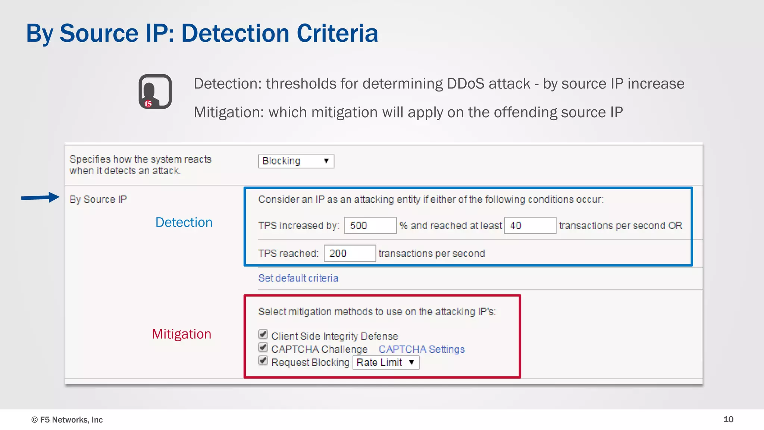Click the slide title 'By Source IP: Detection Criteria'
The height and width of the screenshot is (430, 764).
[x=202, y=33]
